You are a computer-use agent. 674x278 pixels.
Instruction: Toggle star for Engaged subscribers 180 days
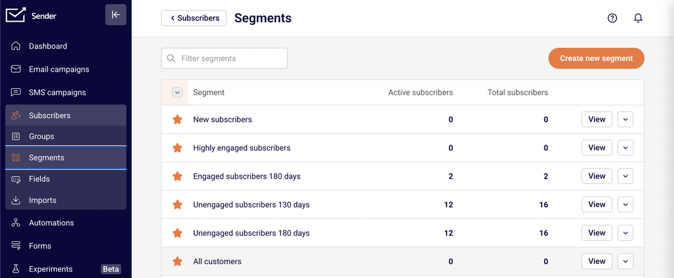pyautogui.click(x=177, y=176)
